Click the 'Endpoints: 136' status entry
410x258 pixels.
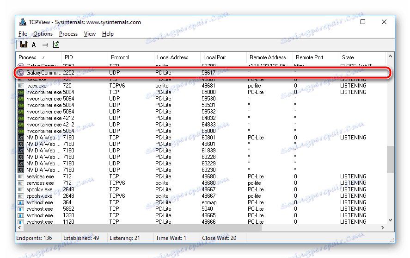(x=34, y=238)
